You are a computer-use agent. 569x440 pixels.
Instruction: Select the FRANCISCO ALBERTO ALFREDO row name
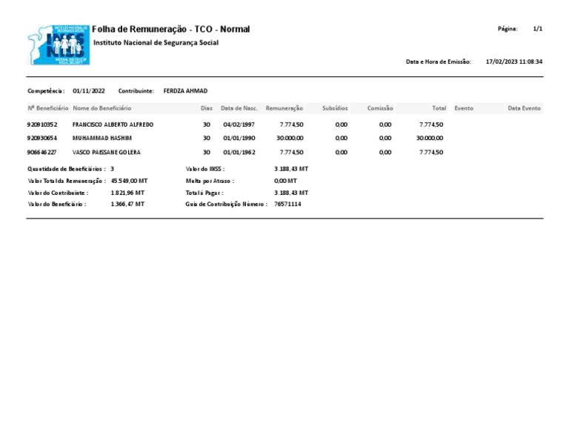113,124
